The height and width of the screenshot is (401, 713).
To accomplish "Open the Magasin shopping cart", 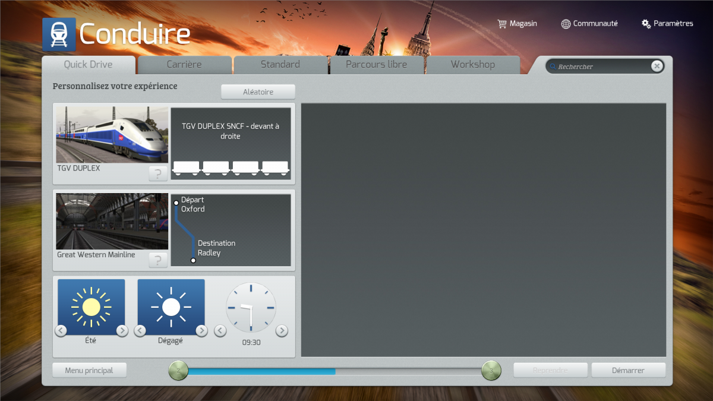I will coord(502,24).
